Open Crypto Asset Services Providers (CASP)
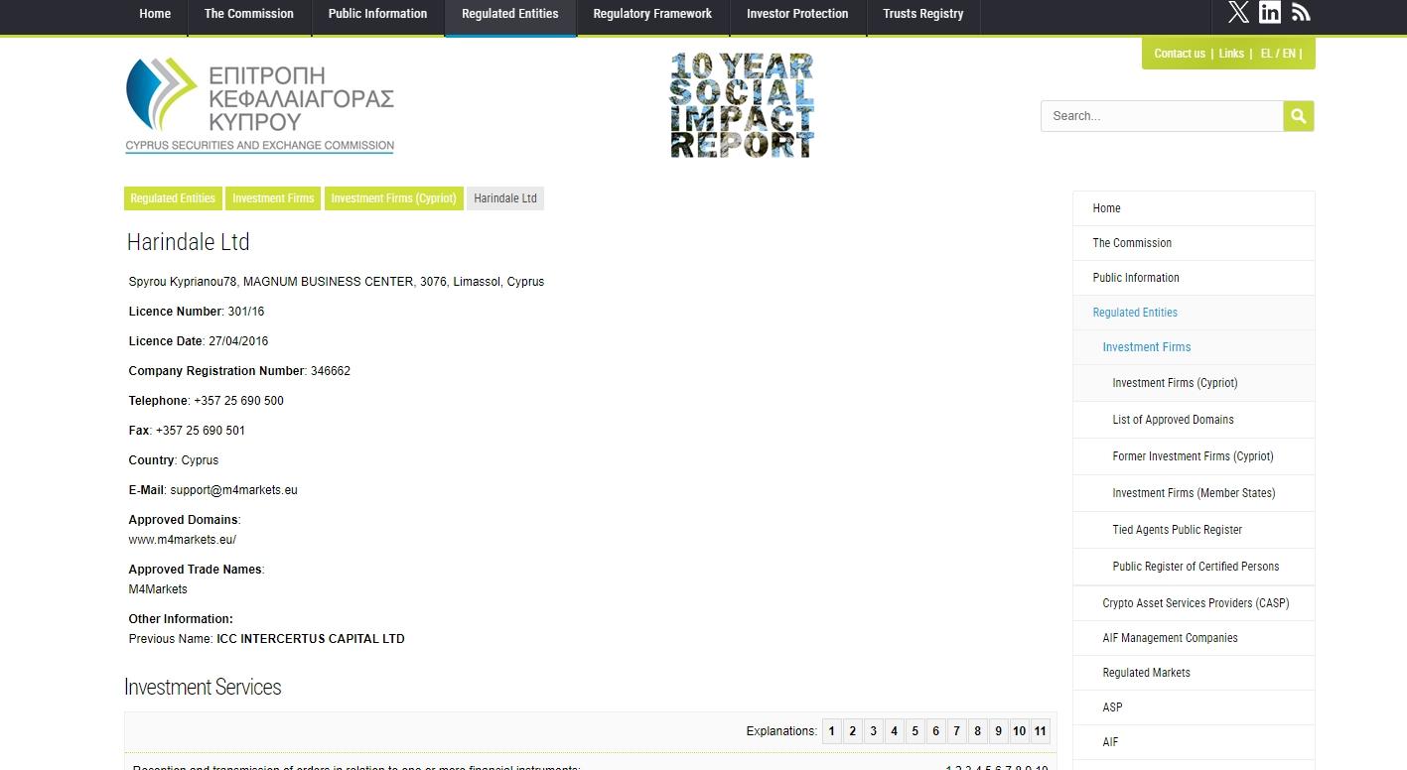 point(1194,603)
